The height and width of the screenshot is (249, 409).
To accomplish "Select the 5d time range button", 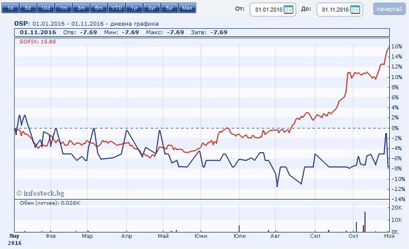I will click(x=28, y=8).
